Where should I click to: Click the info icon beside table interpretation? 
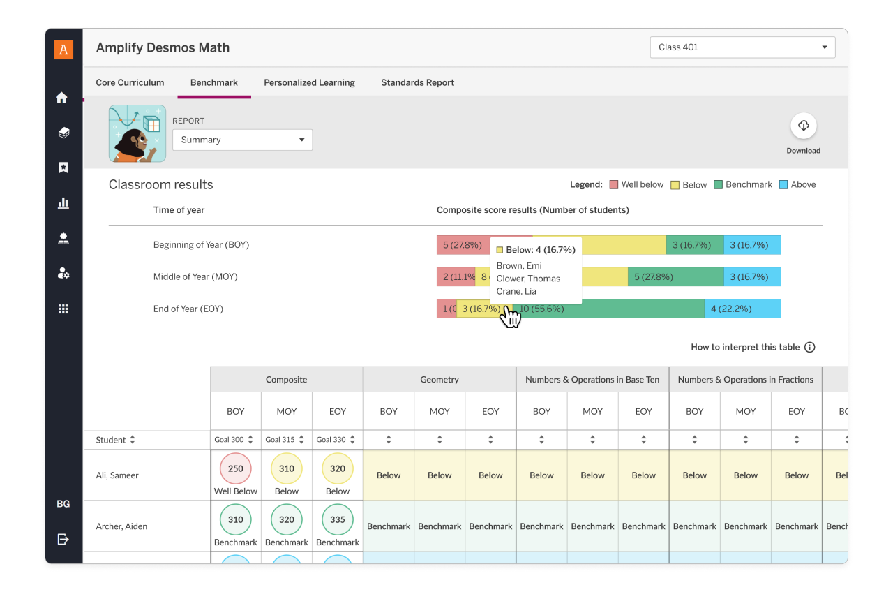coord(809,347)
